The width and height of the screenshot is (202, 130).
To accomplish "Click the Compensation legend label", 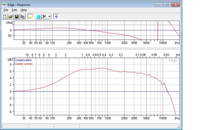I will (x=23, y=60).
